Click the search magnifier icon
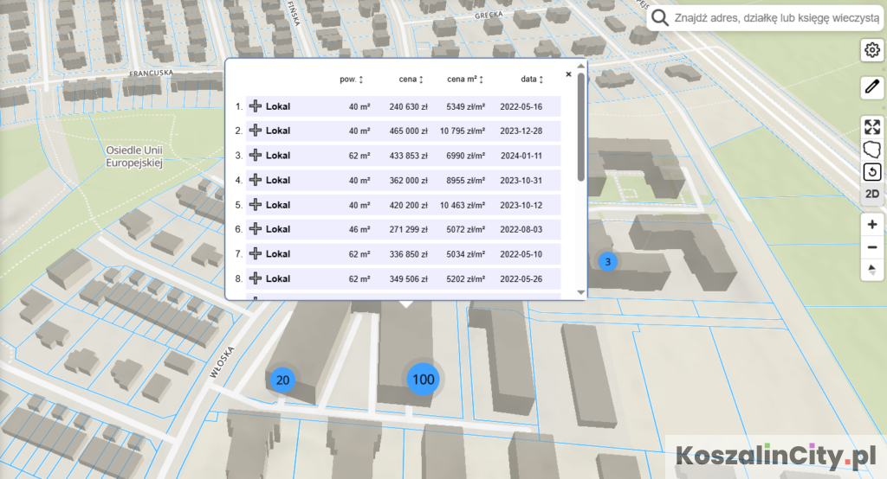887x479 pixels. tap(660, 18)
